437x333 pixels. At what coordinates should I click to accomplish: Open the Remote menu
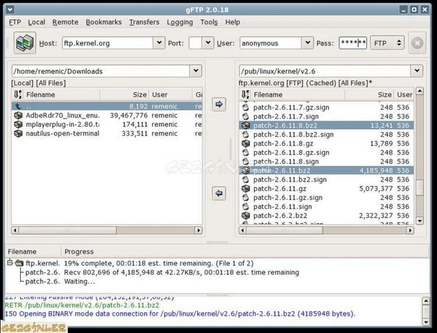[x=65, y=22]
